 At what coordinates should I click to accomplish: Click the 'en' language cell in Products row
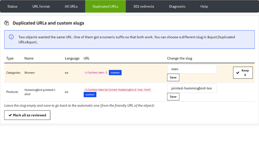click(67, 92)
